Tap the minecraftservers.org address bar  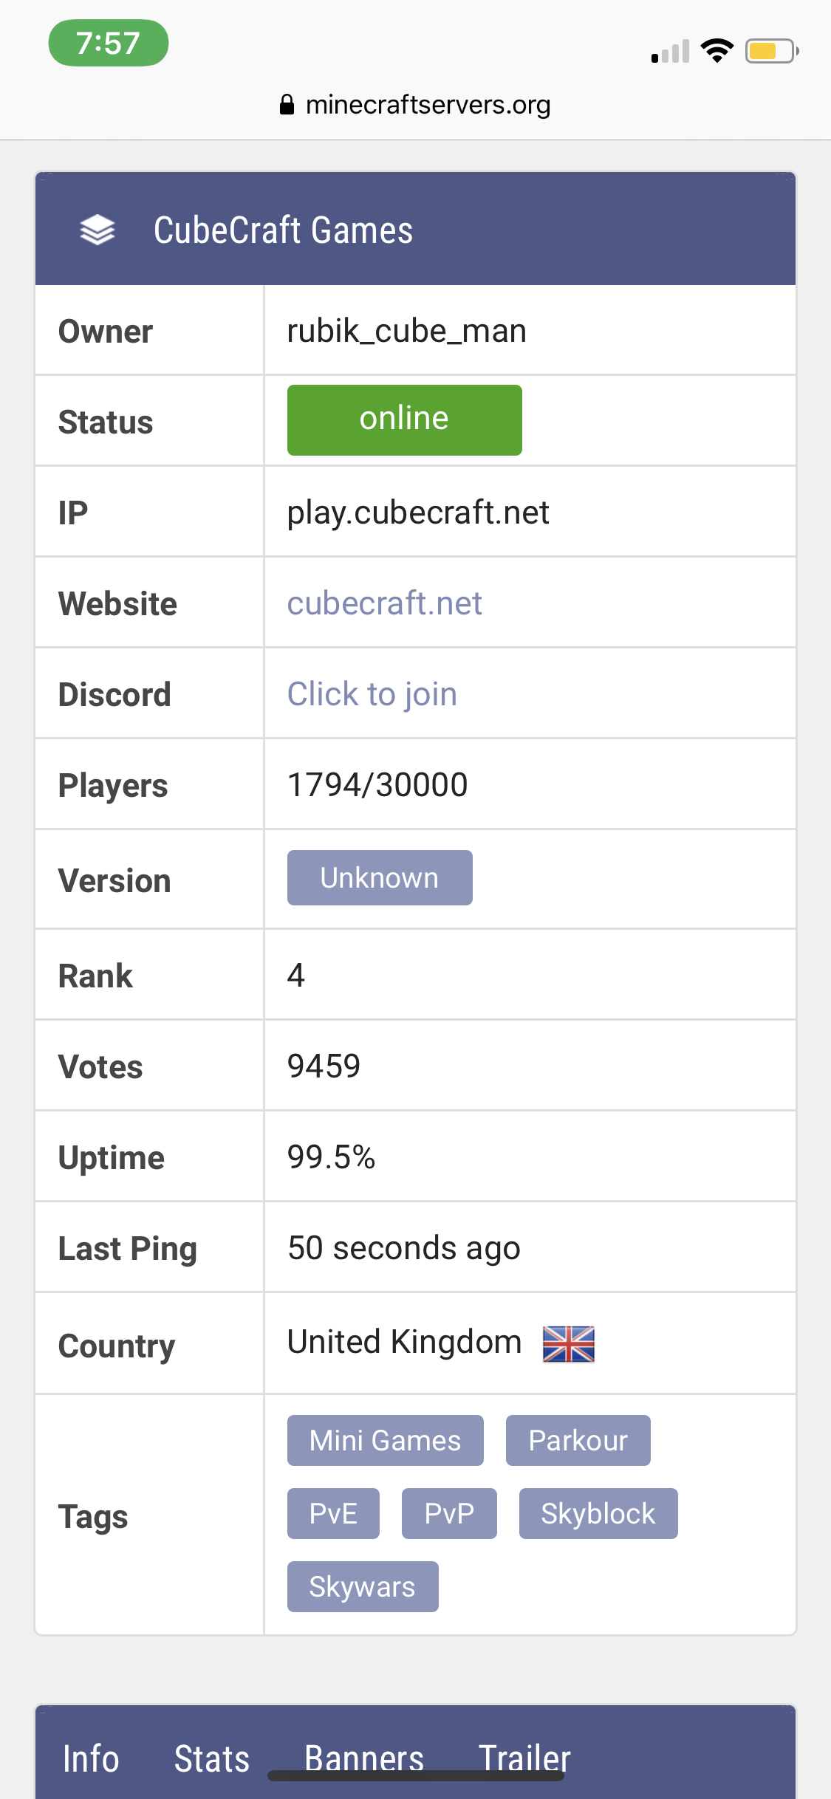(x=415, y=105)
